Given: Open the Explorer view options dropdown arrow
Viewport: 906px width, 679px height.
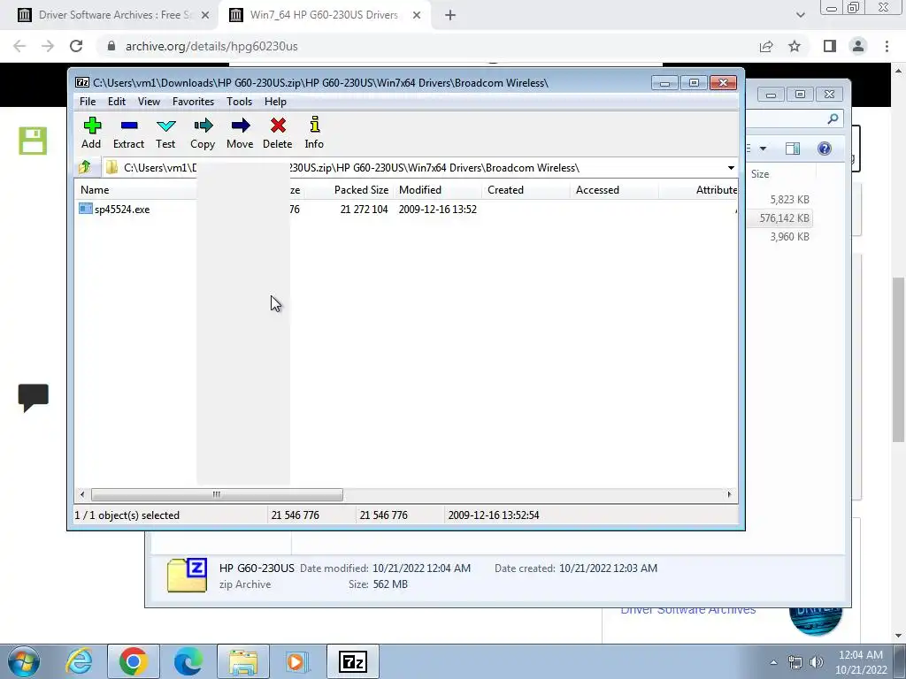Looking at the screenshot, I should pos(763,149).
